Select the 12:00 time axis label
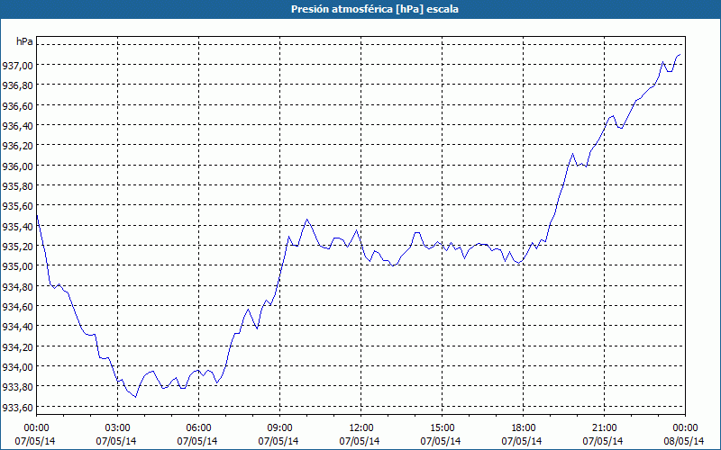 (x=361, y=428)
